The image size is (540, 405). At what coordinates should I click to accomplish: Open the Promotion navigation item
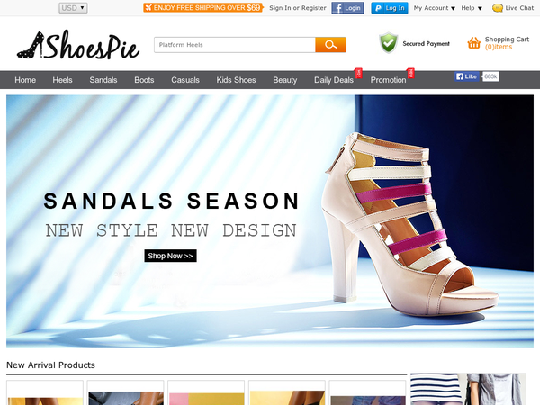pos(388,80)
